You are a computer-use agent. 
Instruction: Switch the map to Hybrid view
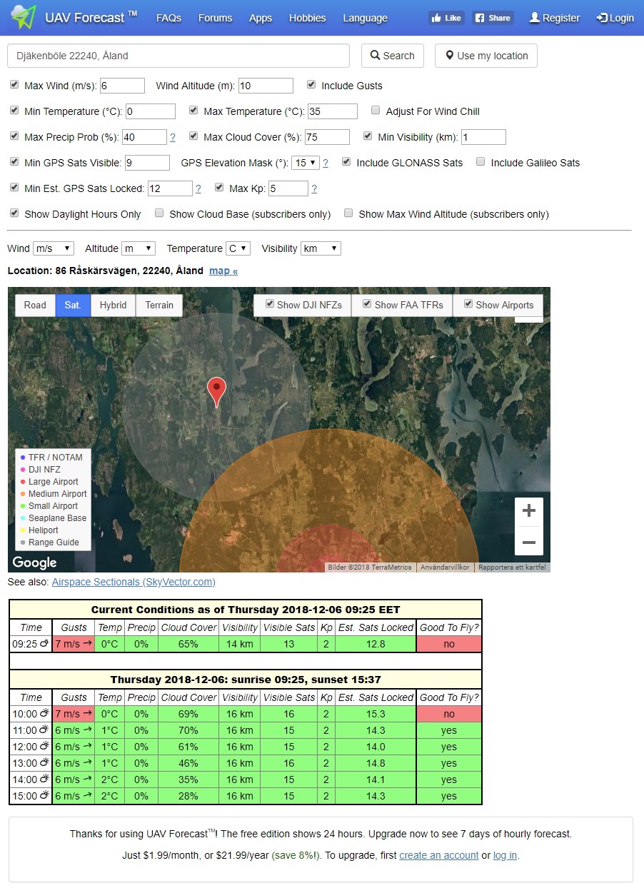(113, 305)
